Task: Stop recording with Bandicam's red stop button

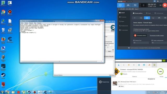Action: click(165, 5)
